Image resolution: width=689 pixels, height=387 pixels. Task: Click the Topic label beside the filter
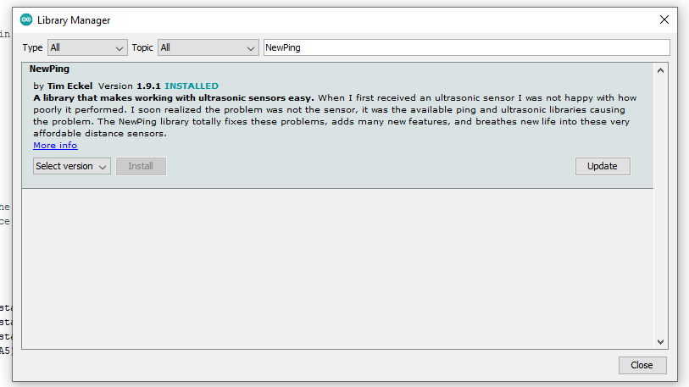(x=142, y=47)
